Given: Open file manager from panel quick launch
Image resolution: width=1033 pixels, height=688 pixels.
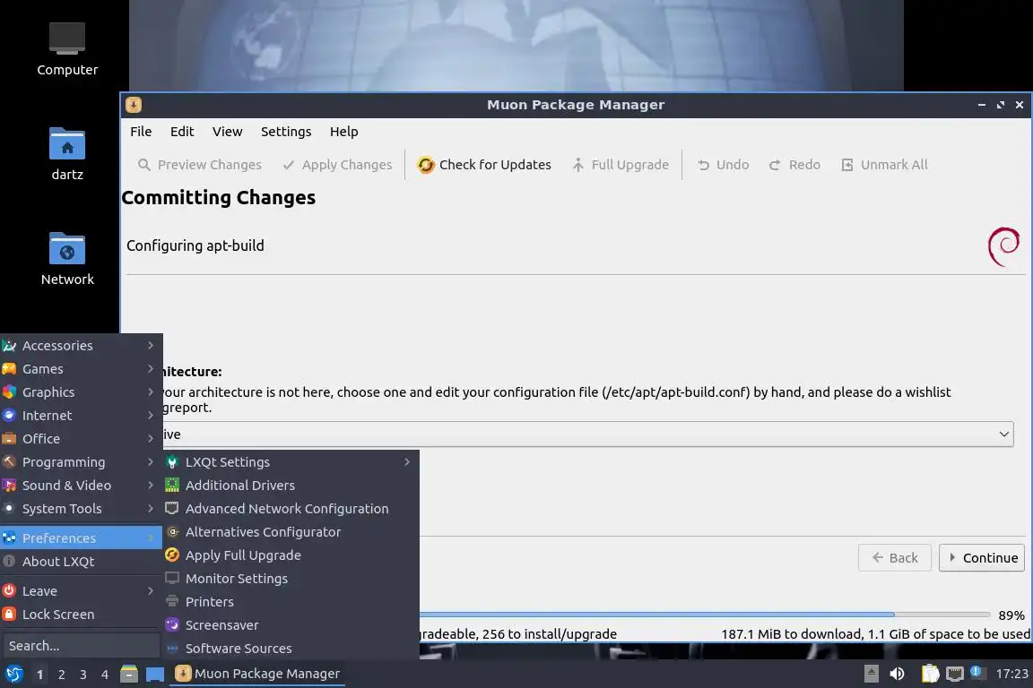Looking at the screenshot, I should 129,674.
